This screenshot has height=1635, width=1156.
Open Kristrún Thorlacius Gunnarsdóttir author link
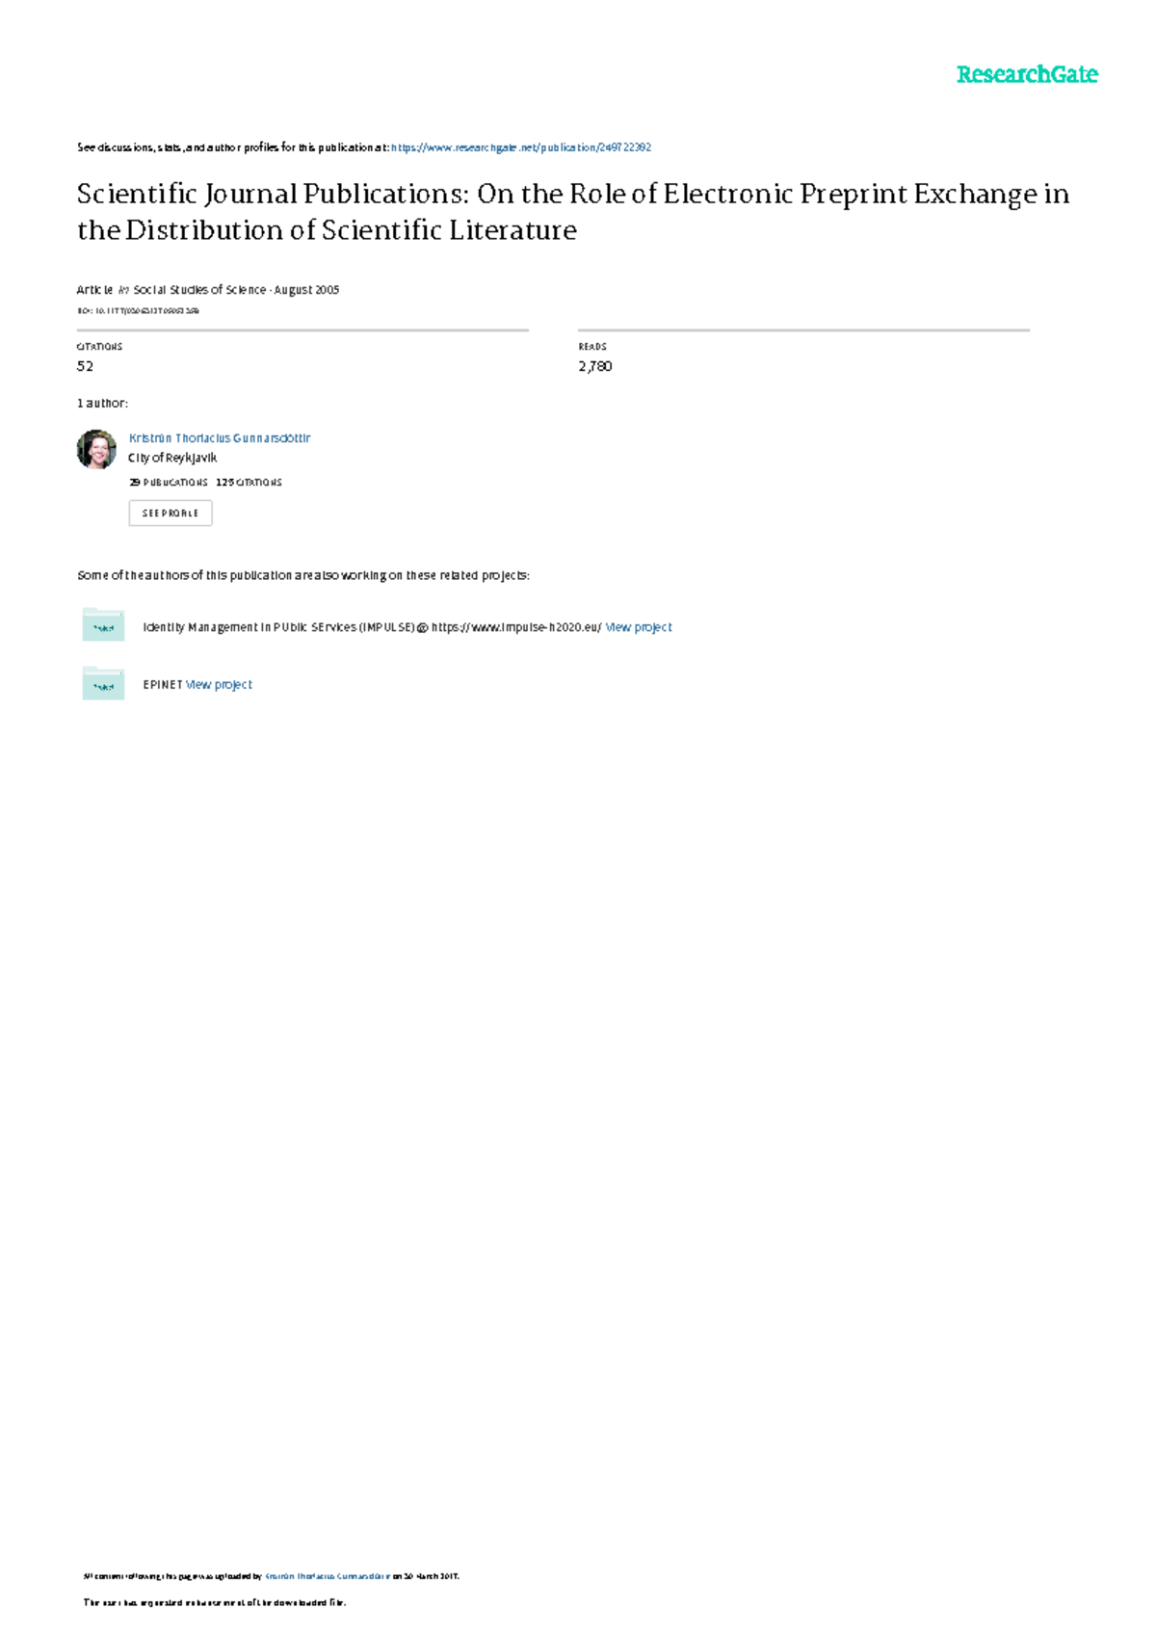tap(220, 437)
